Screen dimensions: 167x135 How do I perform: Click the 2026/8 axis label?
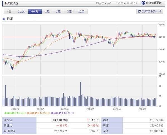[x=117, y=109]
